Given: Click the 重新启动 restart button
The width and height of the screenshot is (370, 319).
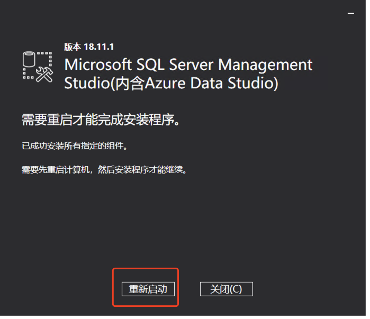Looking at the screenshot, I should coord(148,289).
